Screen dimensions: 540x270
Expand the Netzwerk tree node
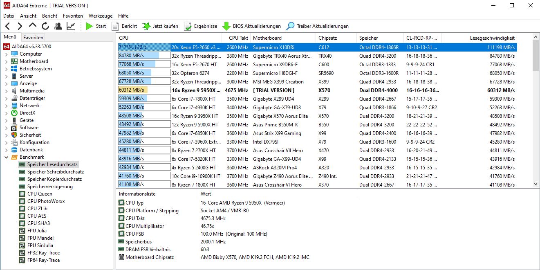pyautogui.click(x=7, y=106)
